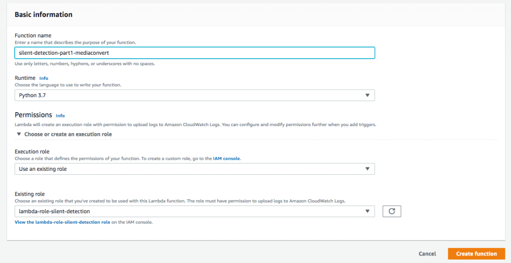
Task: Click the Runtime dropdown arrow icon
Action: (x=367, y=95)
